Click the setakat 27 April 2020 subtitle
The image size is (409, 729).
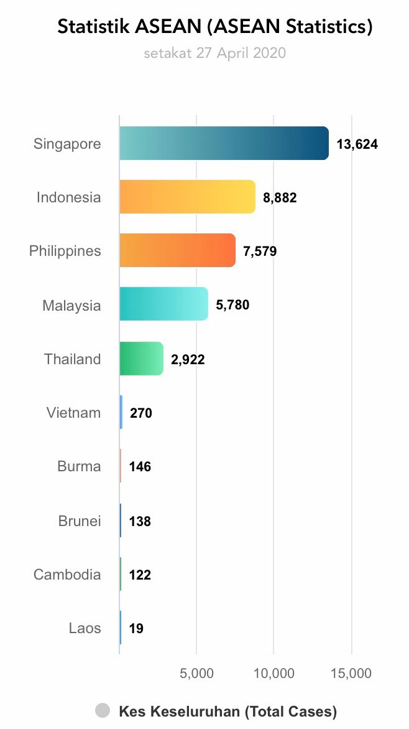point(214,53)
